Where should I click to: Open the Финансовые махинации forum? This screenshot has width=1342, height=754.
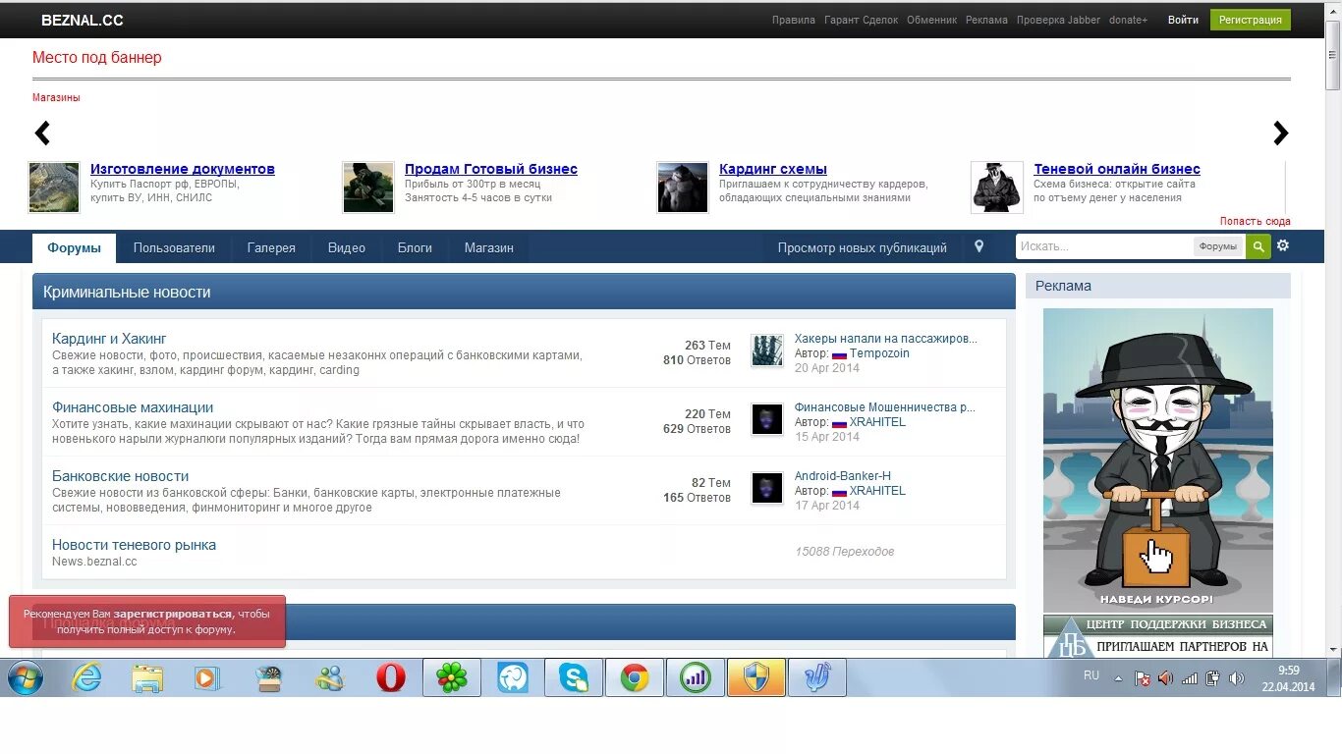point(133,407)
